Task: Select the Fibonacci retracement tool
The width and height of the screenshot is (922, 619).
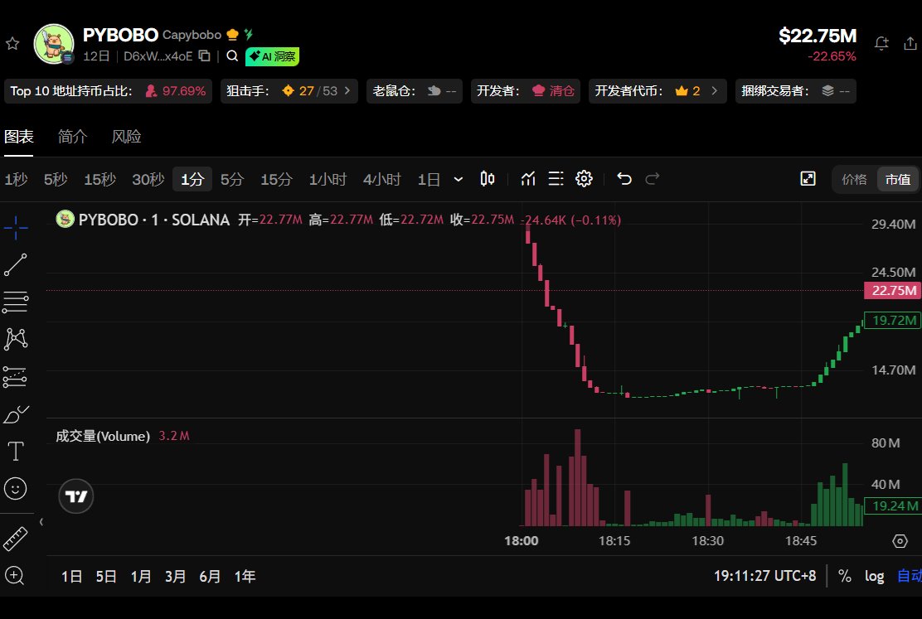Action: pos(15,302)
